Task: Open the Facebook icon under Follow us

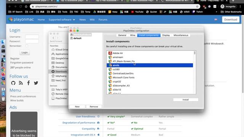Action: pos(28,83)
